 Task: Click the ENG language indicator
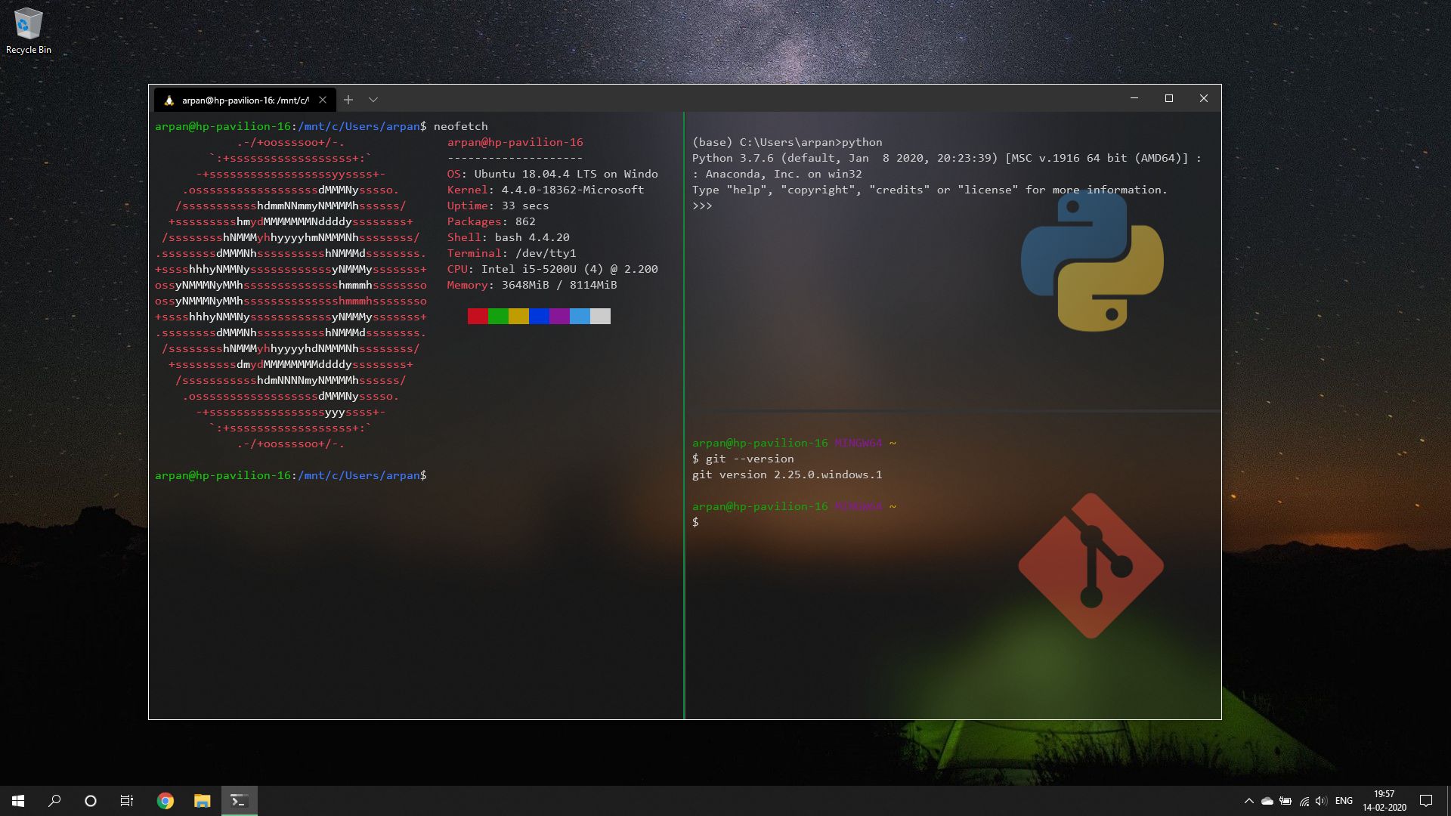tap(1344, 801)
